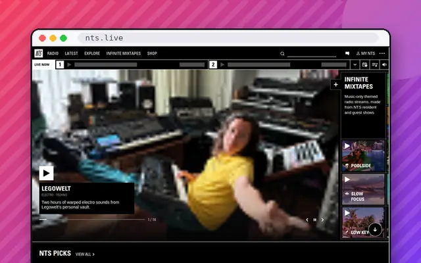Mute audio with the speaker icon
This screenshot has width=421, height=263.
[x=384, y=64]
